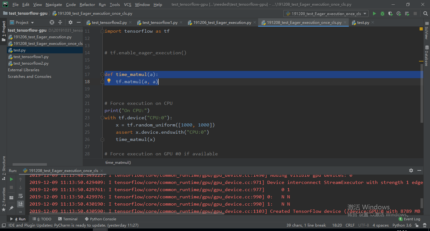Click the yellow inspection indicator above the scrollbar

point(421,29)
